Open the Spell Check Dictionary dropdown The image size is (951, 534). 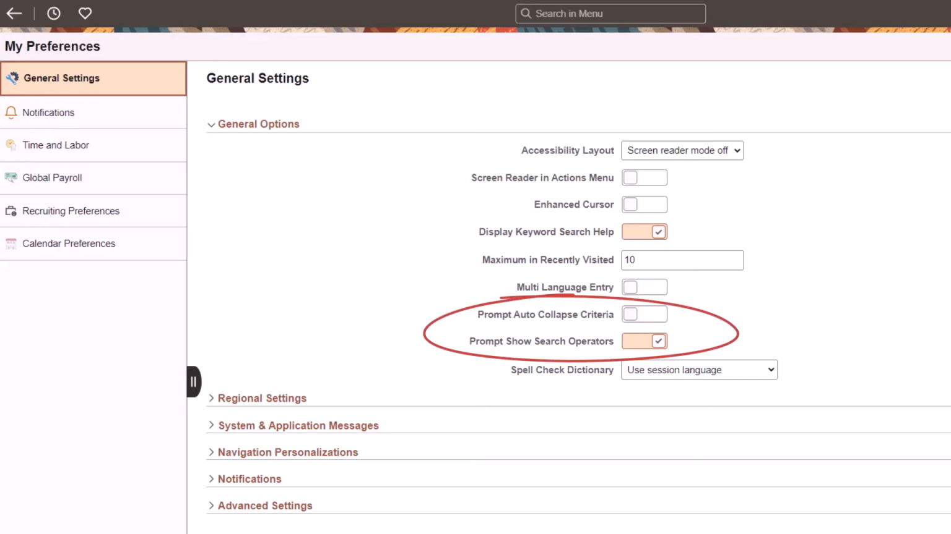(699, 370)
